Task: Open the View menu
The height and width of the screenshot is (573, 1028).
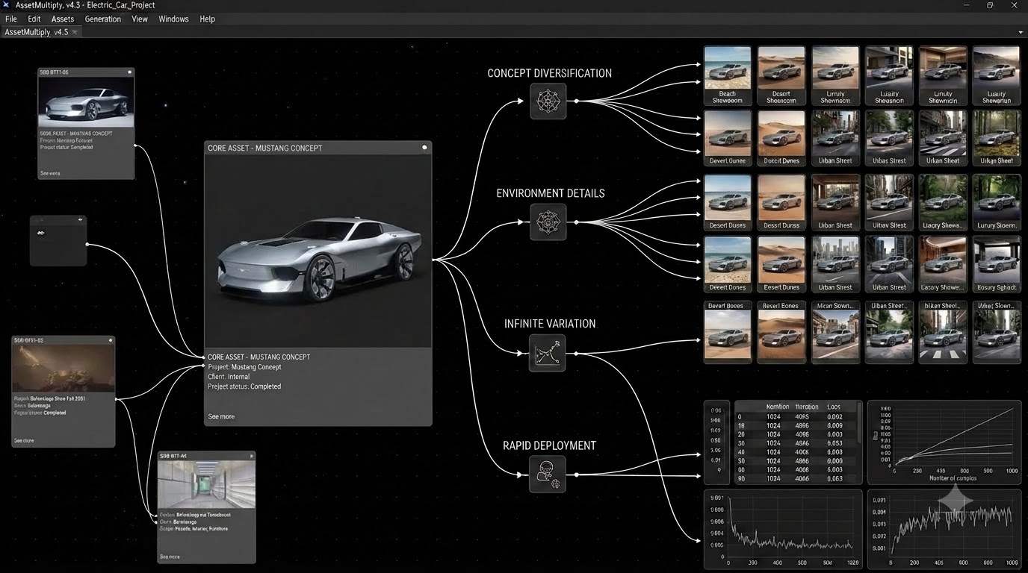Action: click(x=140, y=19)
